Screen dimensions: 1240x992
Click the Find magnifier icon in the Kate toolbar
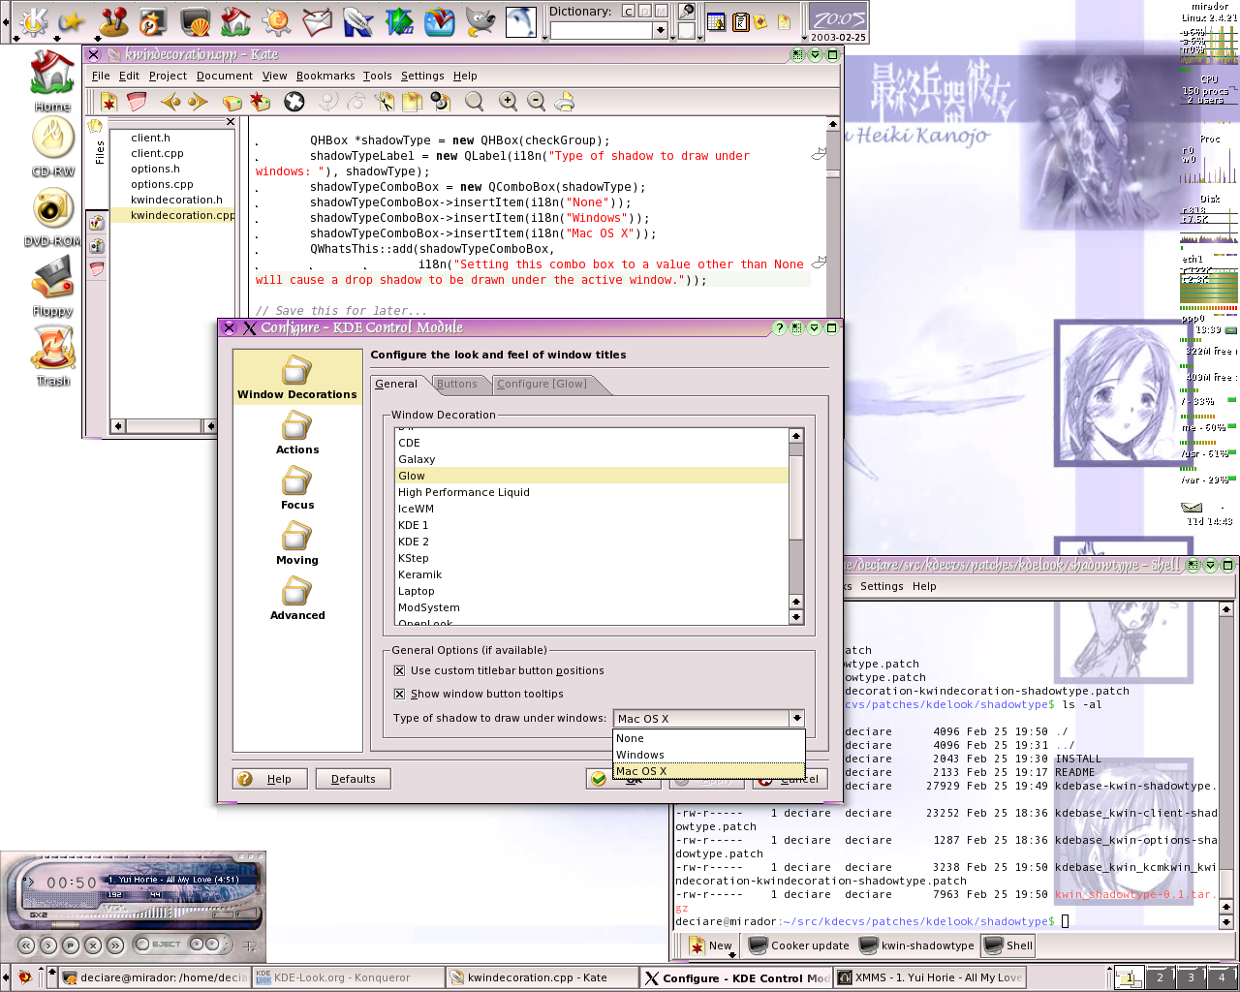[x=474, y=101]
